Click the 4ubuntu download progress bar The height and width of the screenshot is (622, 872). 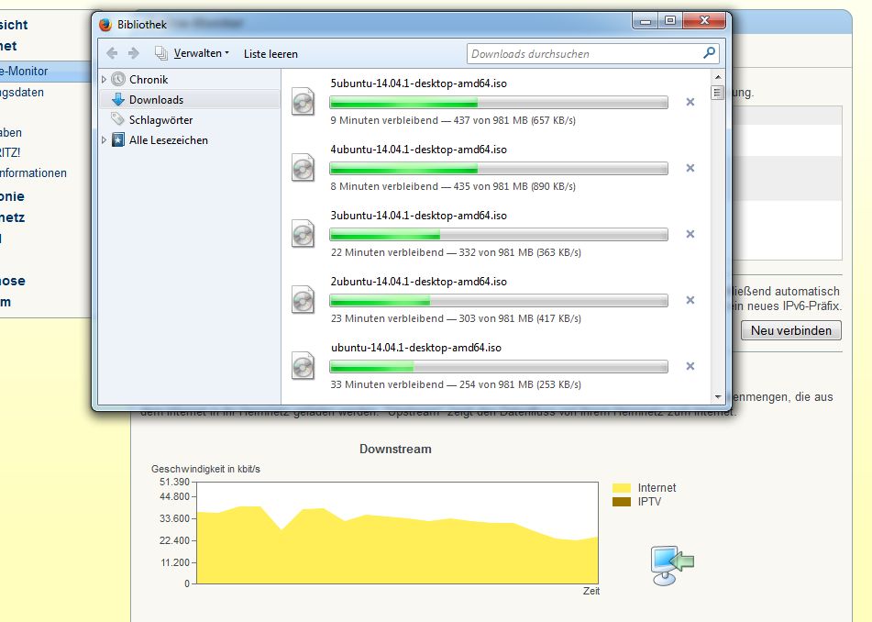499,169
